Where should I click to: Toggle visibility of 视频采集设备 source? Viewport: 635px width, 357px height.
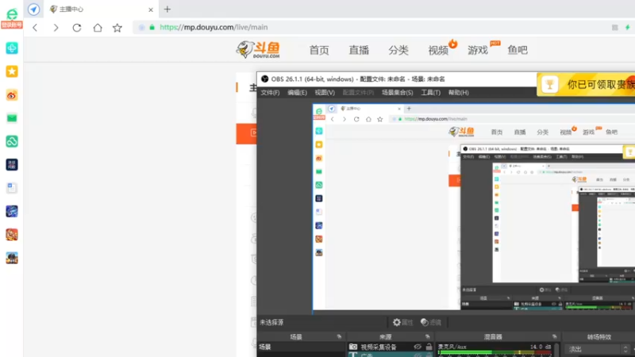click(418, 347)
